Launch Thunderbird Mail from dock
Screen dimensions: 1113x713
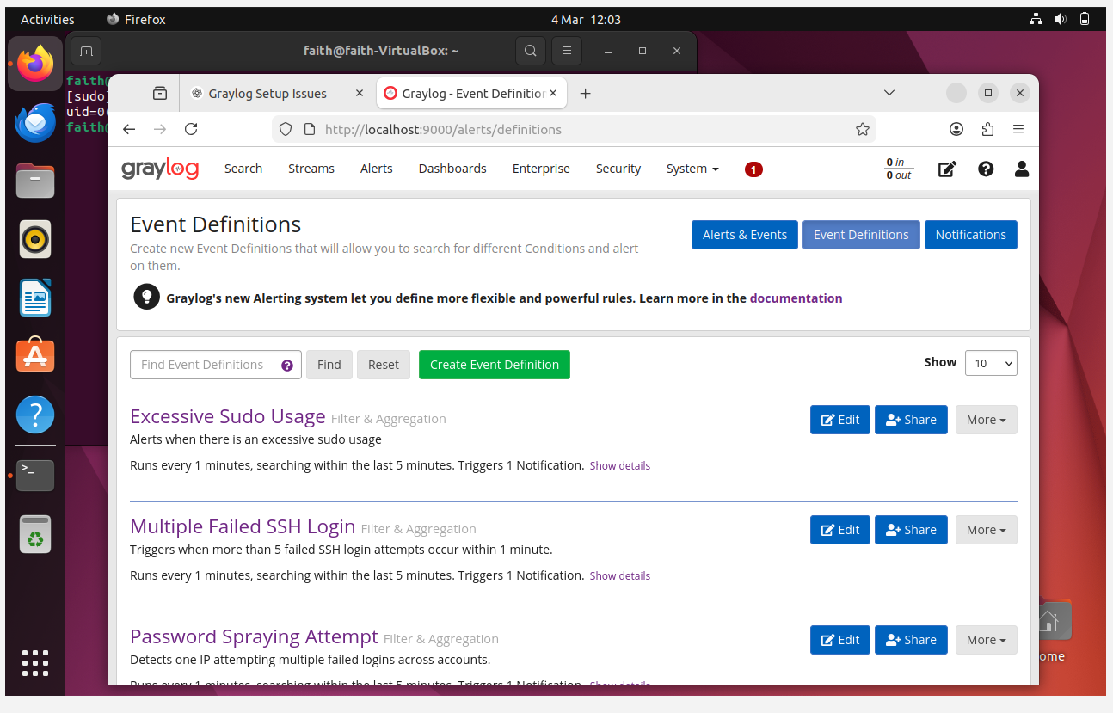(x=35, y=124)
